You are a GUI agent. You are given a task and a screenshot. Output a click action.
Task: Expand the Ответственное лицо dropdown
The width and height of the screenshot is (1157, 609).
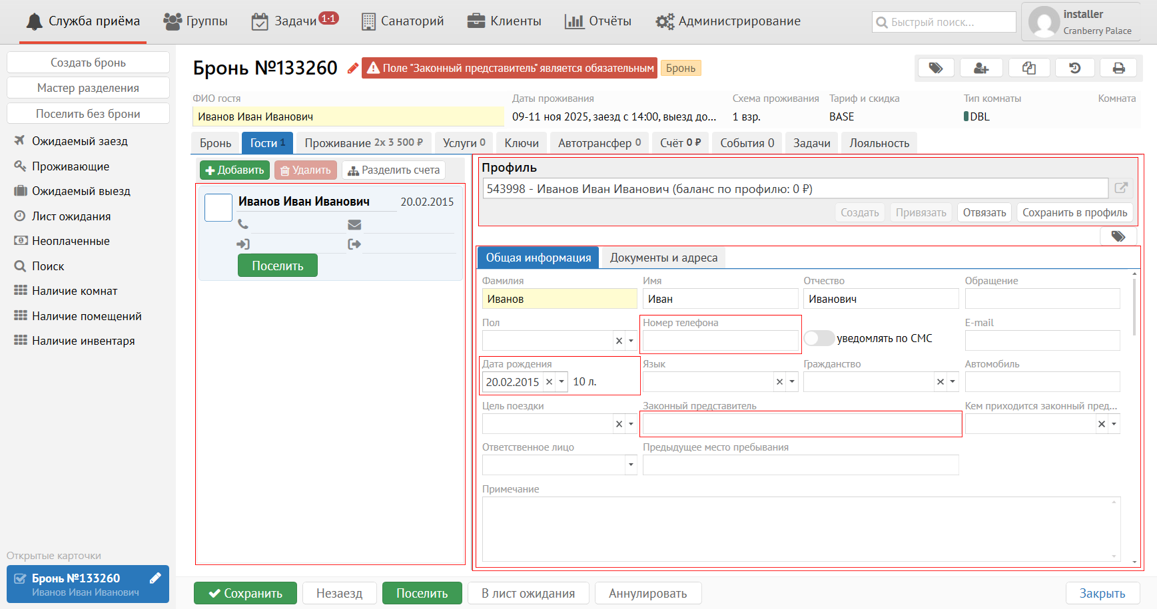(x=631, y=465)
